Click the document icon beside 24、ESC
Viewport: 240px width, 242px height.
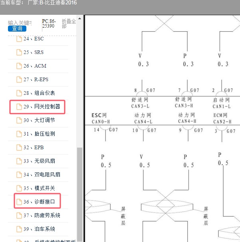coord(19,39)
